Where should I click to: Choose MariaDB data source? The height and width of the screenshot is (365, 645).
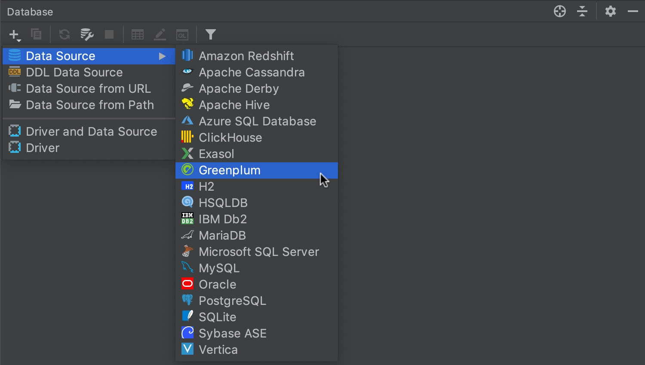pyautogui.click(x=257, y=236)
